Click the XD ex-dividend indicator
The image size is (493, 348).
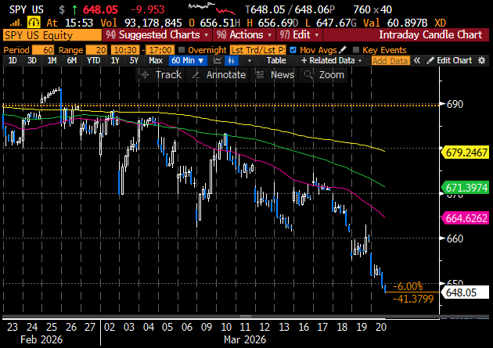coord(440,23)
